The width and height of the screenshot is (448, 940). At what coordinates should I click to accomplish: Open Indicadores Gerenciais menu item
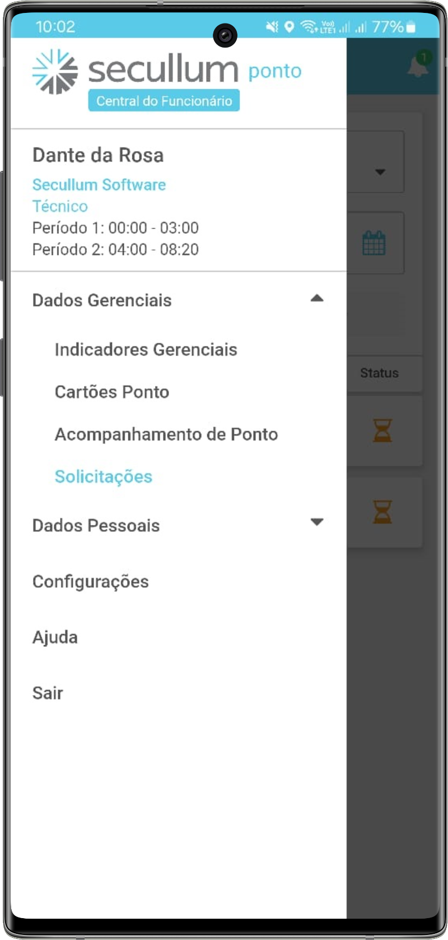(x=146, y=350)
